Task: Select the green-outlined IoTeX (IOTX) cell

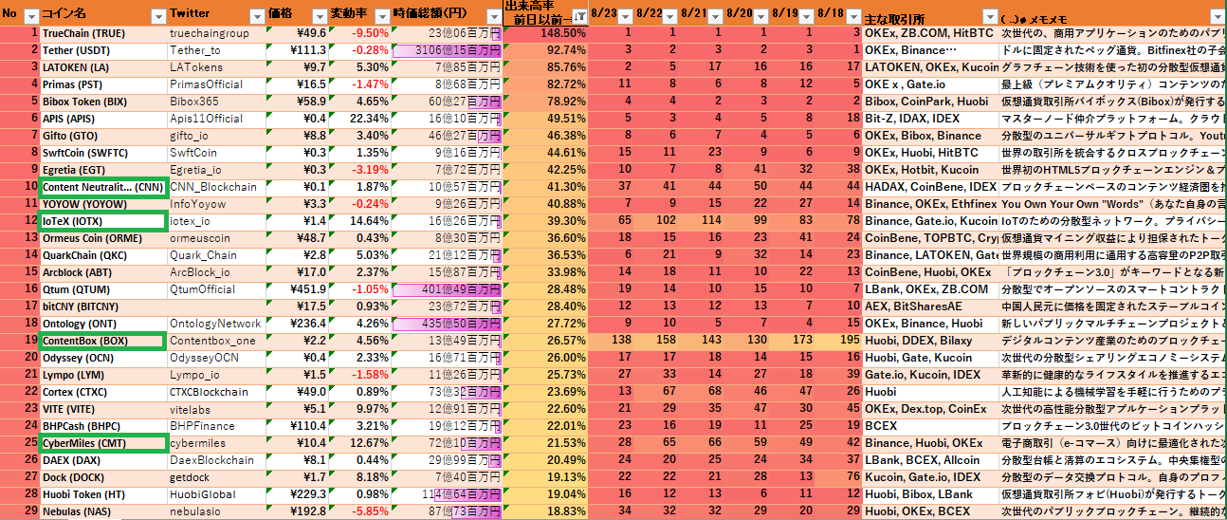Action: pos(102,221)
